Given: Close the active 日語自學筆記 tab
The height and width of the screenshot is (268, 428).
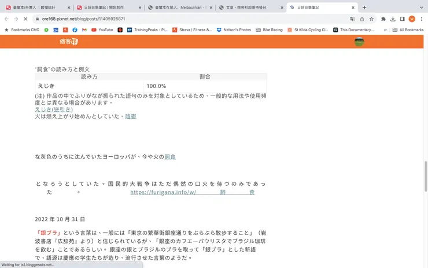Looking at the screenshot, I should click(353, 8).
